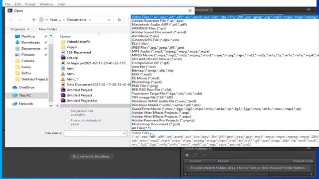Select Desktop in the navigation pane
This screenshot has width=319, height=179.
pos(28,36)
